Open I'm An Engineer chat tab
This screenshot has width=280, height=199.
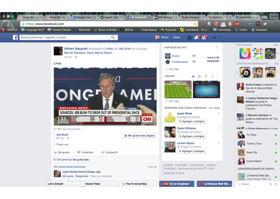(x=176, y=184)
